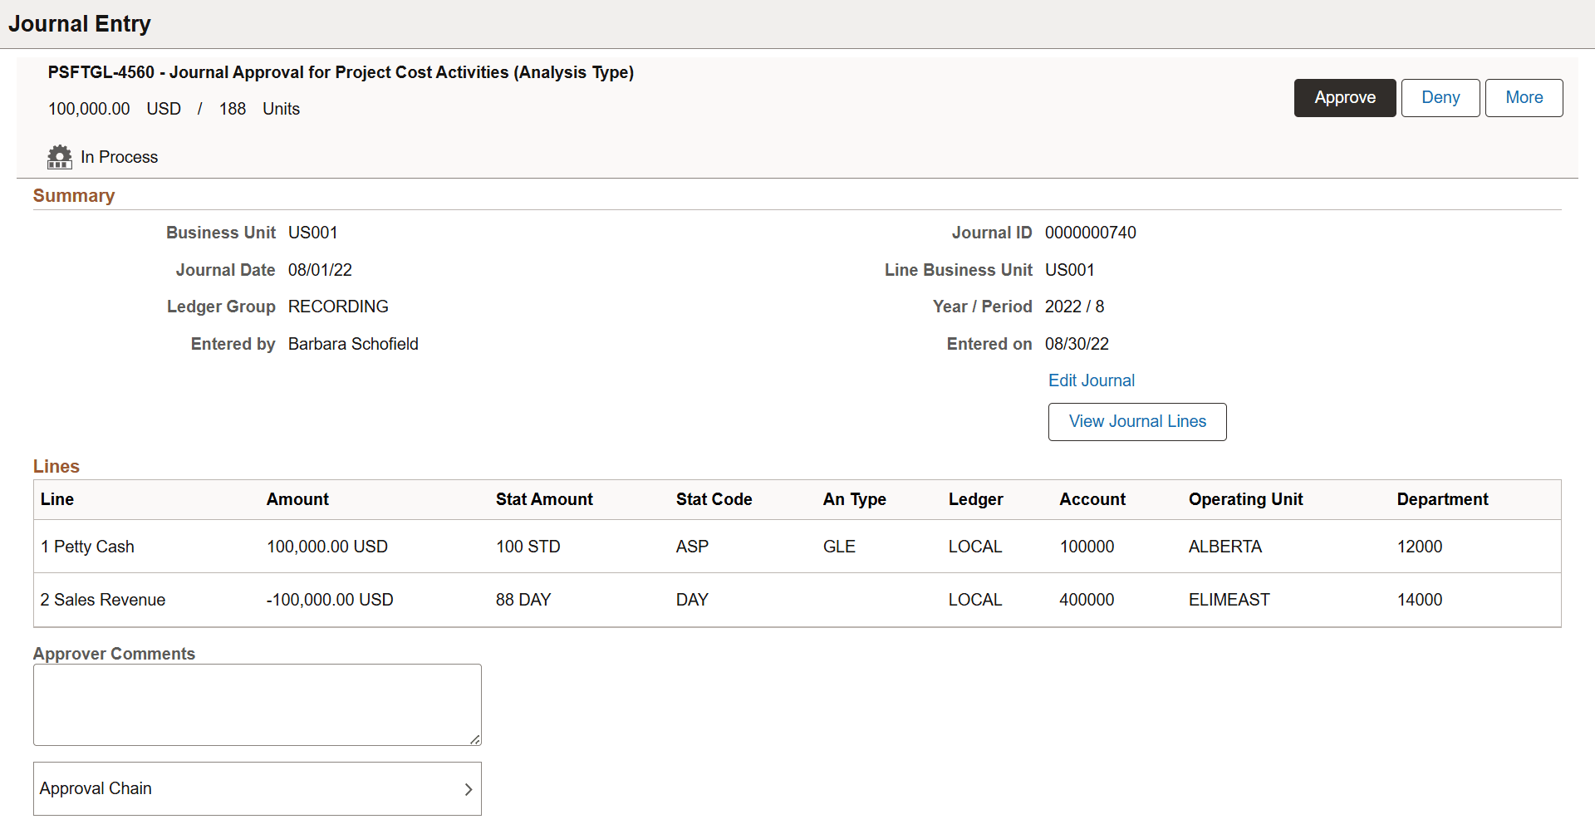
Task: Select journal line 1 Petty Cash
Action: click(x=87, y=547)
